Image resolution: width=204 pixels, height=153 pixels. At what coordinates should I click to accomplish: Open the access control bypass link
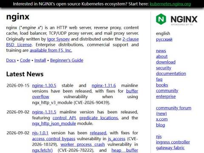pyautogui.click(x=54, y=139)
